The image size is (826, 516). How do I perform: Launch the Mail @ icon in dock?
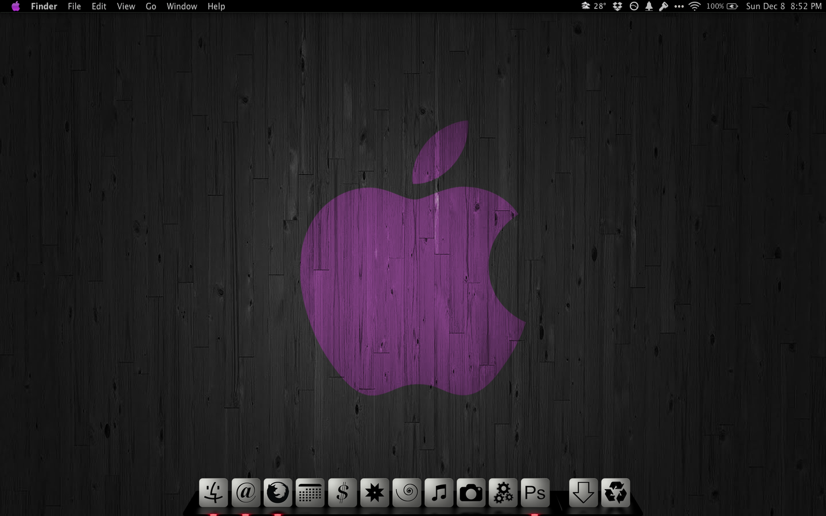246,492
